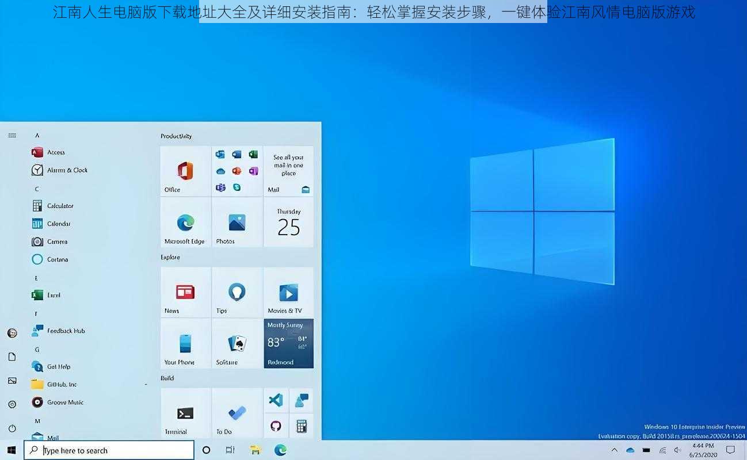The height and width of the screenshot is (460, 747).
Task: Open the Action Center notifications icon
Action: (731, 450)
